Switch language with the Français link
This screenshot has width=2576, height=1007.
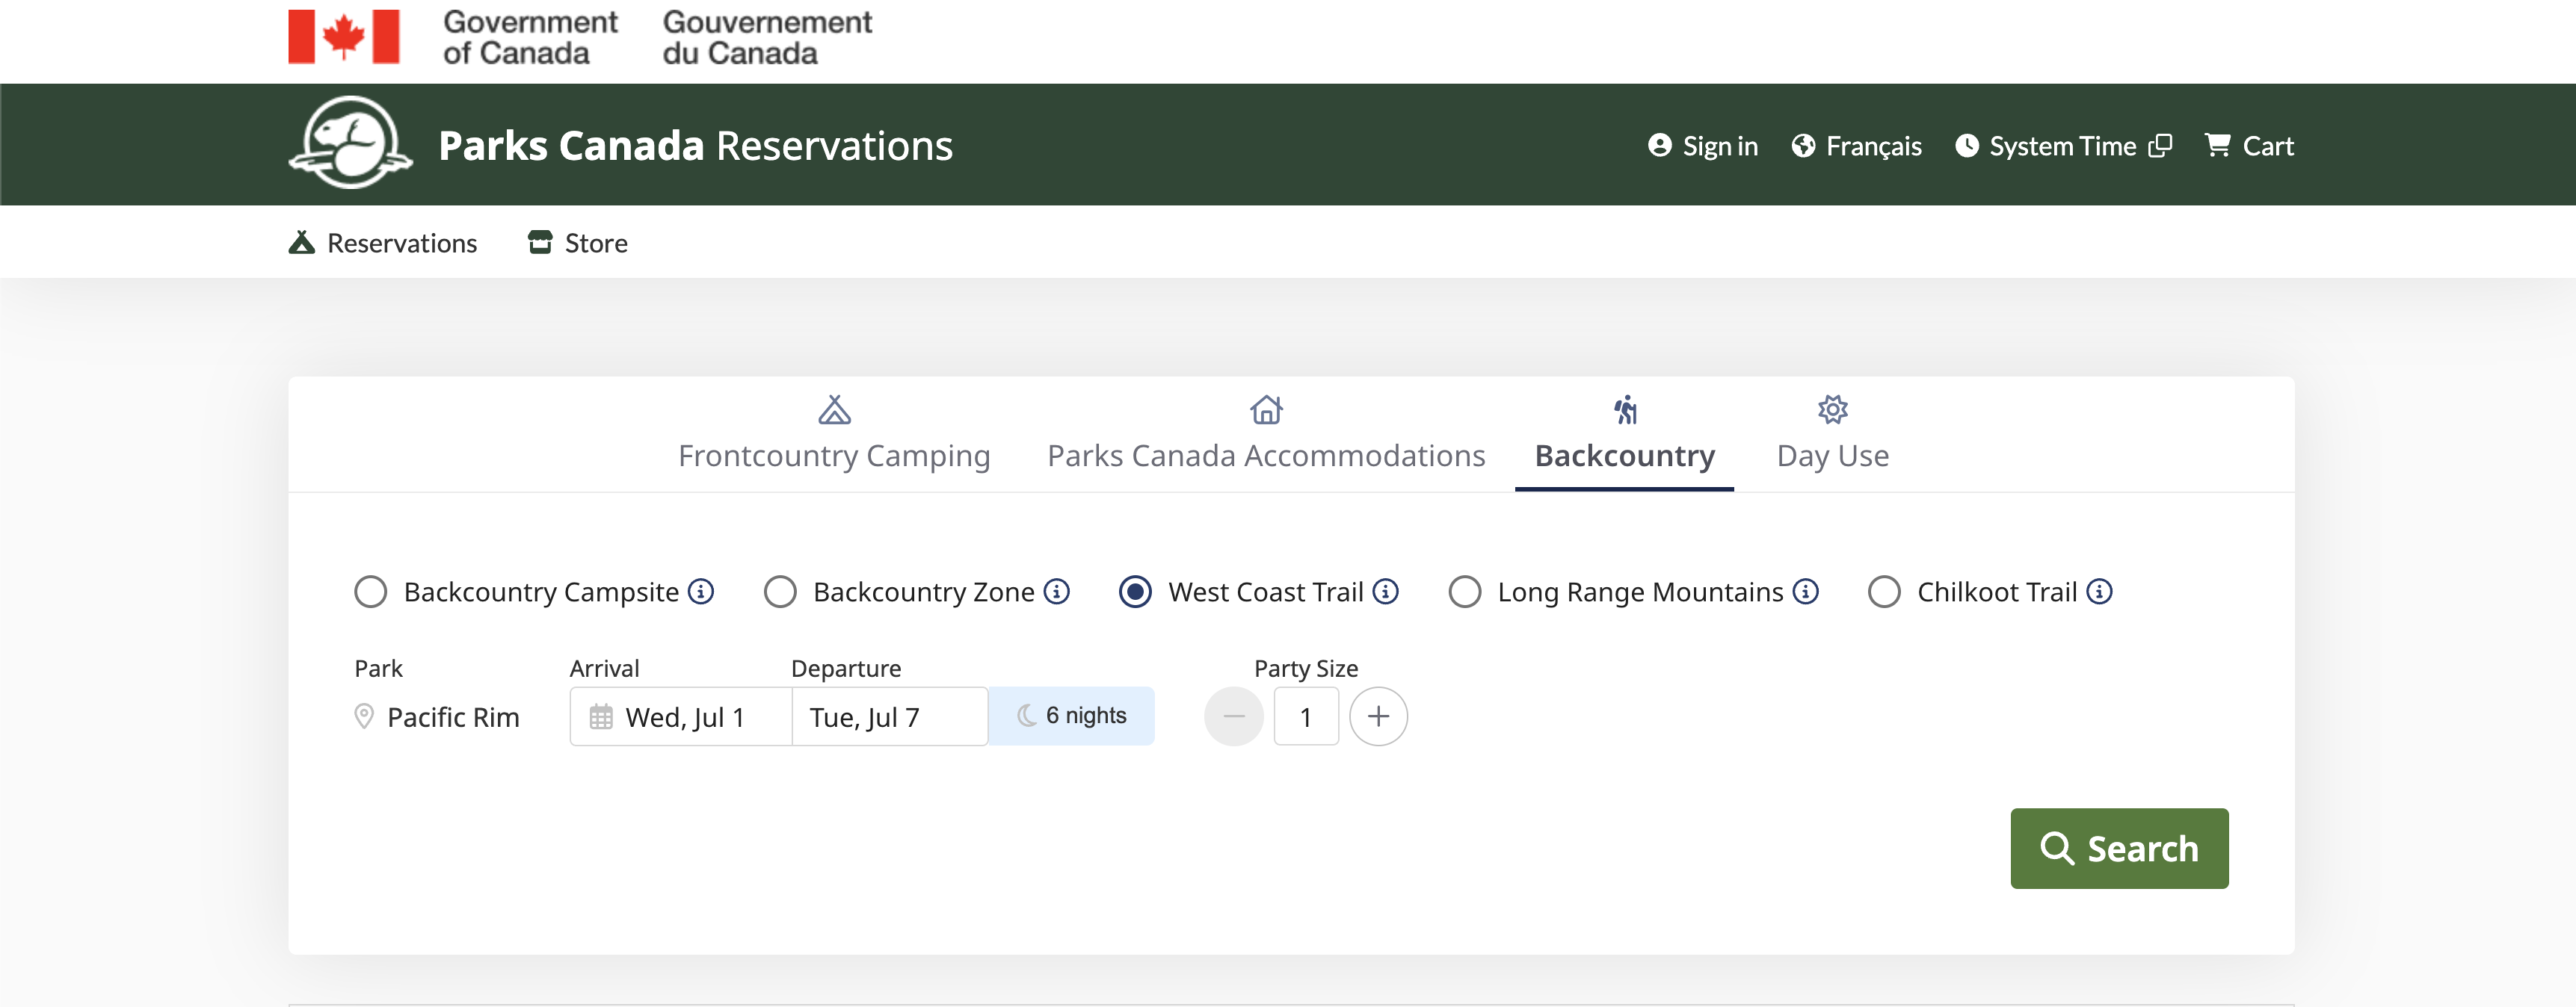point(1857,146)
